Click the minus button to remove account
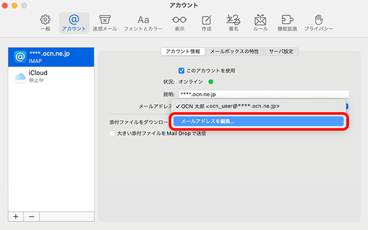This screenshot has height=230, width=368. pos(31,217)
